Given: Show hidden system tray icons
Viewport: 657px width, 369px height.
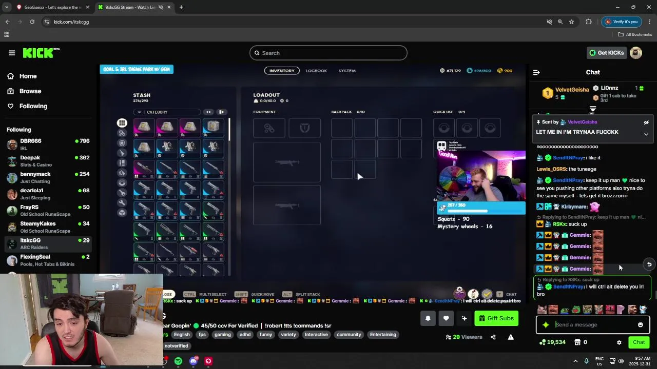Looking at the screenshot, I should click(x=575, y=361).
